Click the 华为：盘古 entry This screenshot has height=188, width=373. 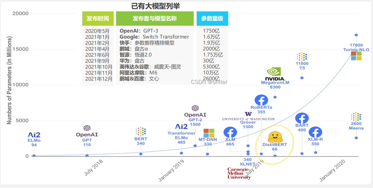132,61
